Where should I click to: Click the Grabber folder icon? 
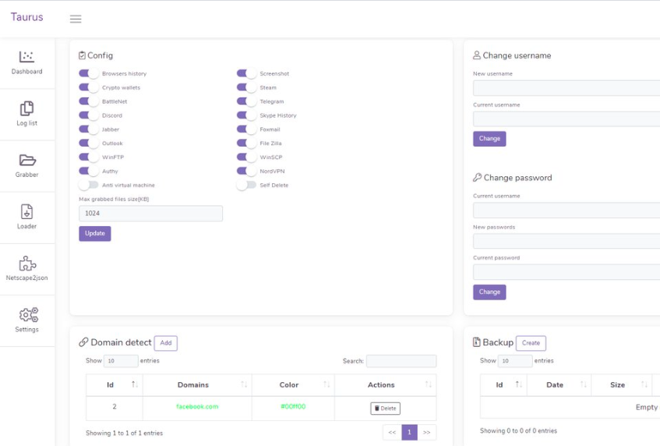pos(27,160)
